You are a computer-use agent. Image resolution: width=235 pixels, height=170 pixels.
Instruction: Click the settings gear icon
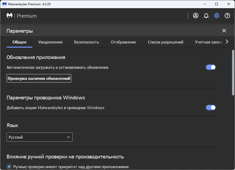point(217,16)
